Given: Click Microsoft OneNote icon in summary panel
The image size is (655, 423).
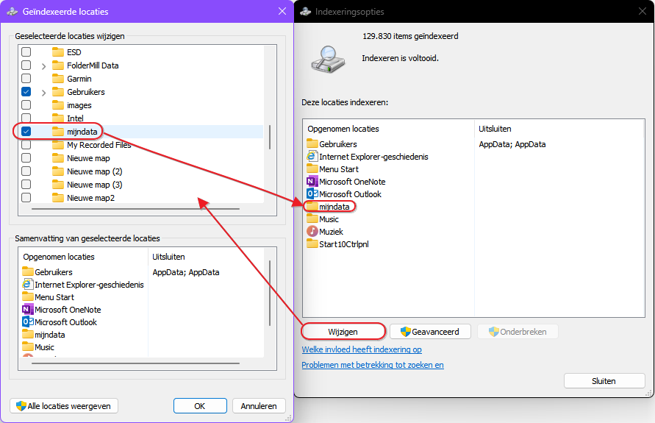Looking at the screenshot, I should pos(28,310).
